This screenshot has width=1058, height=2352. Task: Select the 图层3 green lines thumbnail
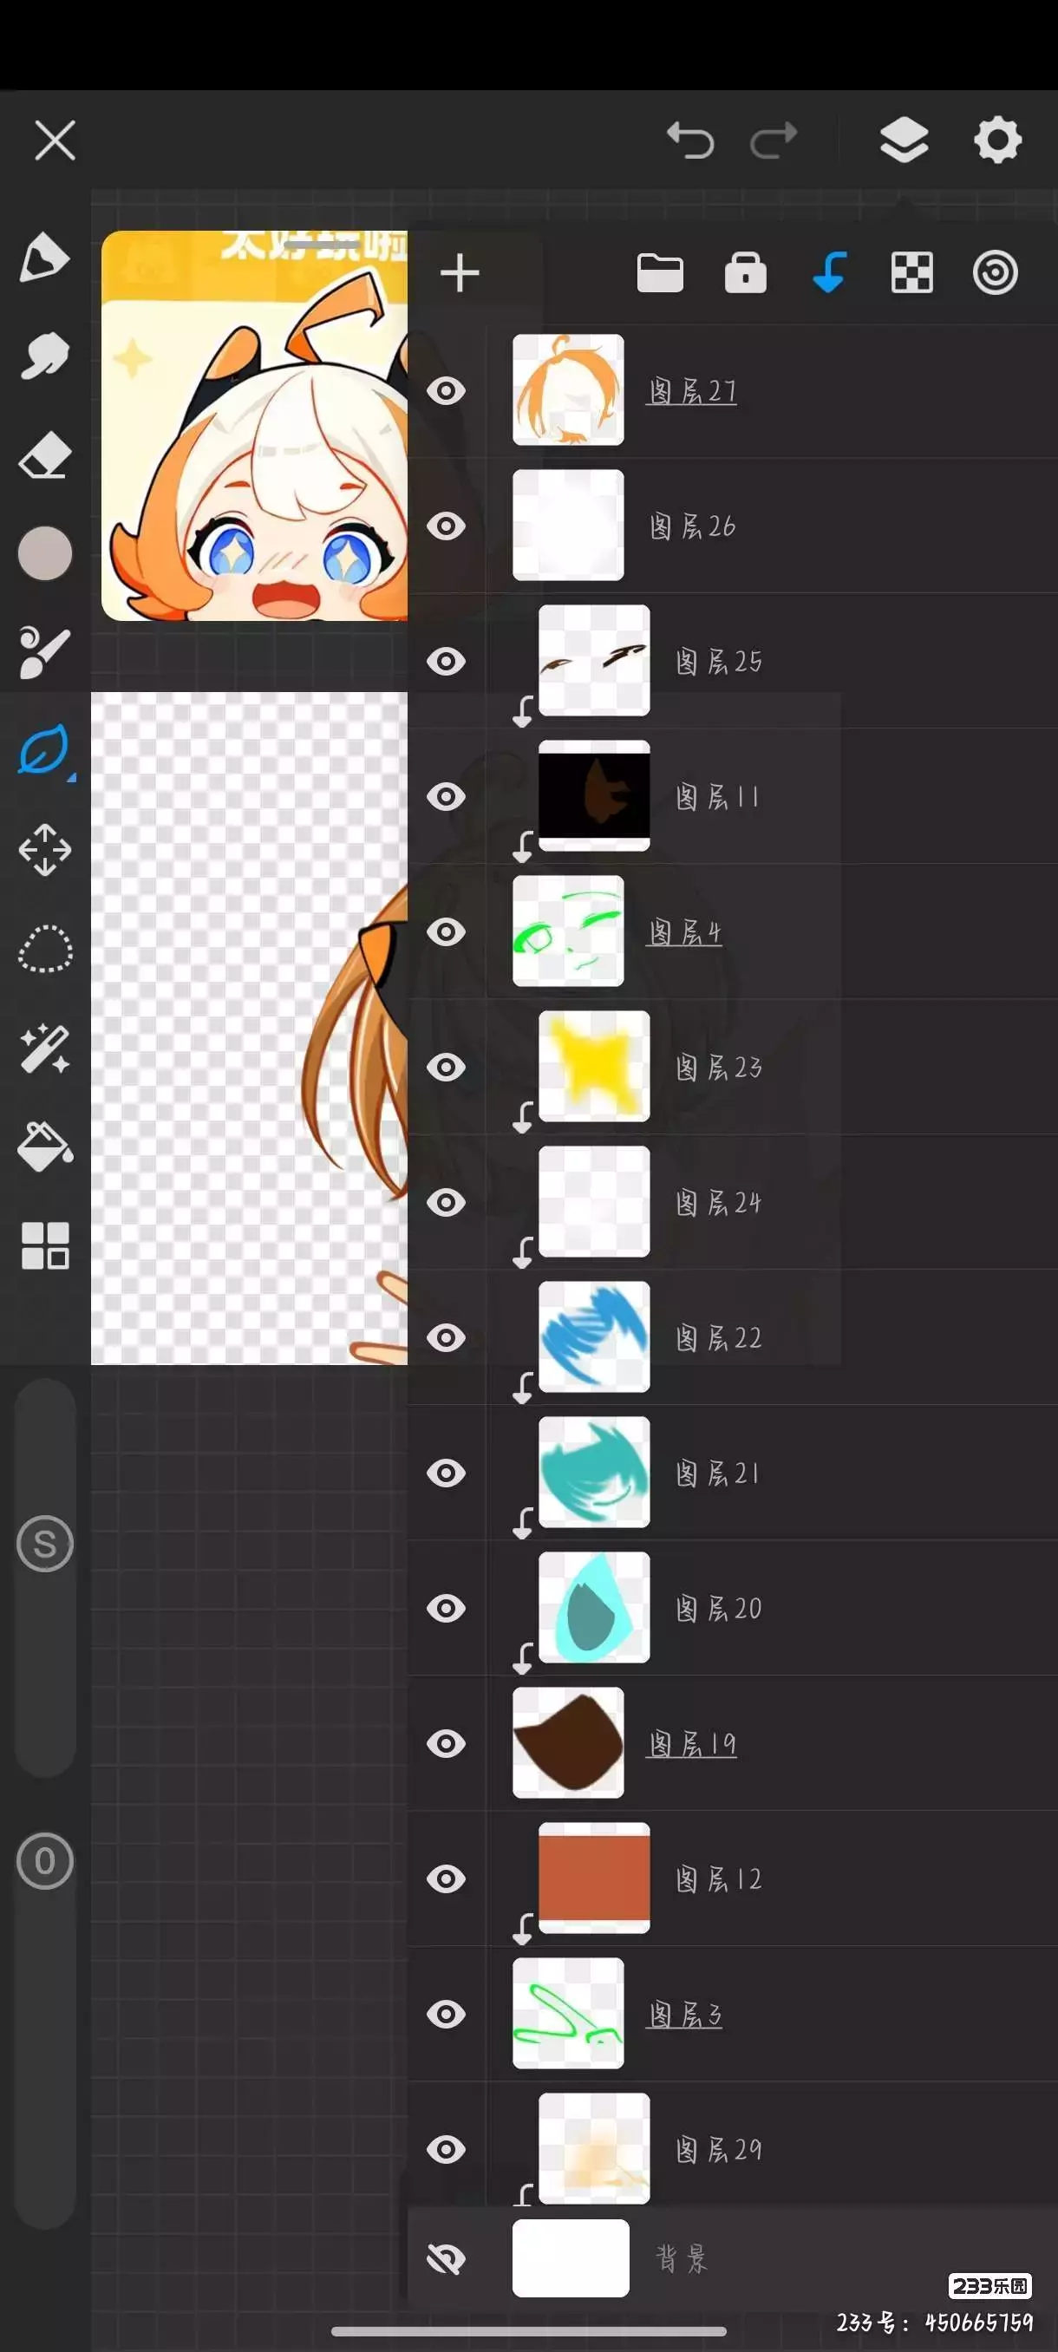pyautogui.click(x=568, y=2012)
